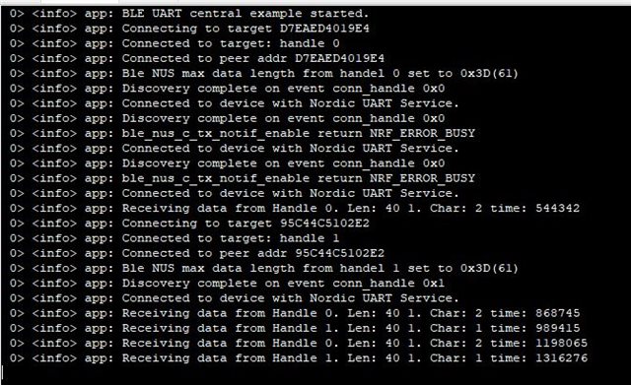Viewport: 631px width, 385px height.
Task: Click the 'Connecting to target 95C44C5102E2' line
Action: (189, 224)
